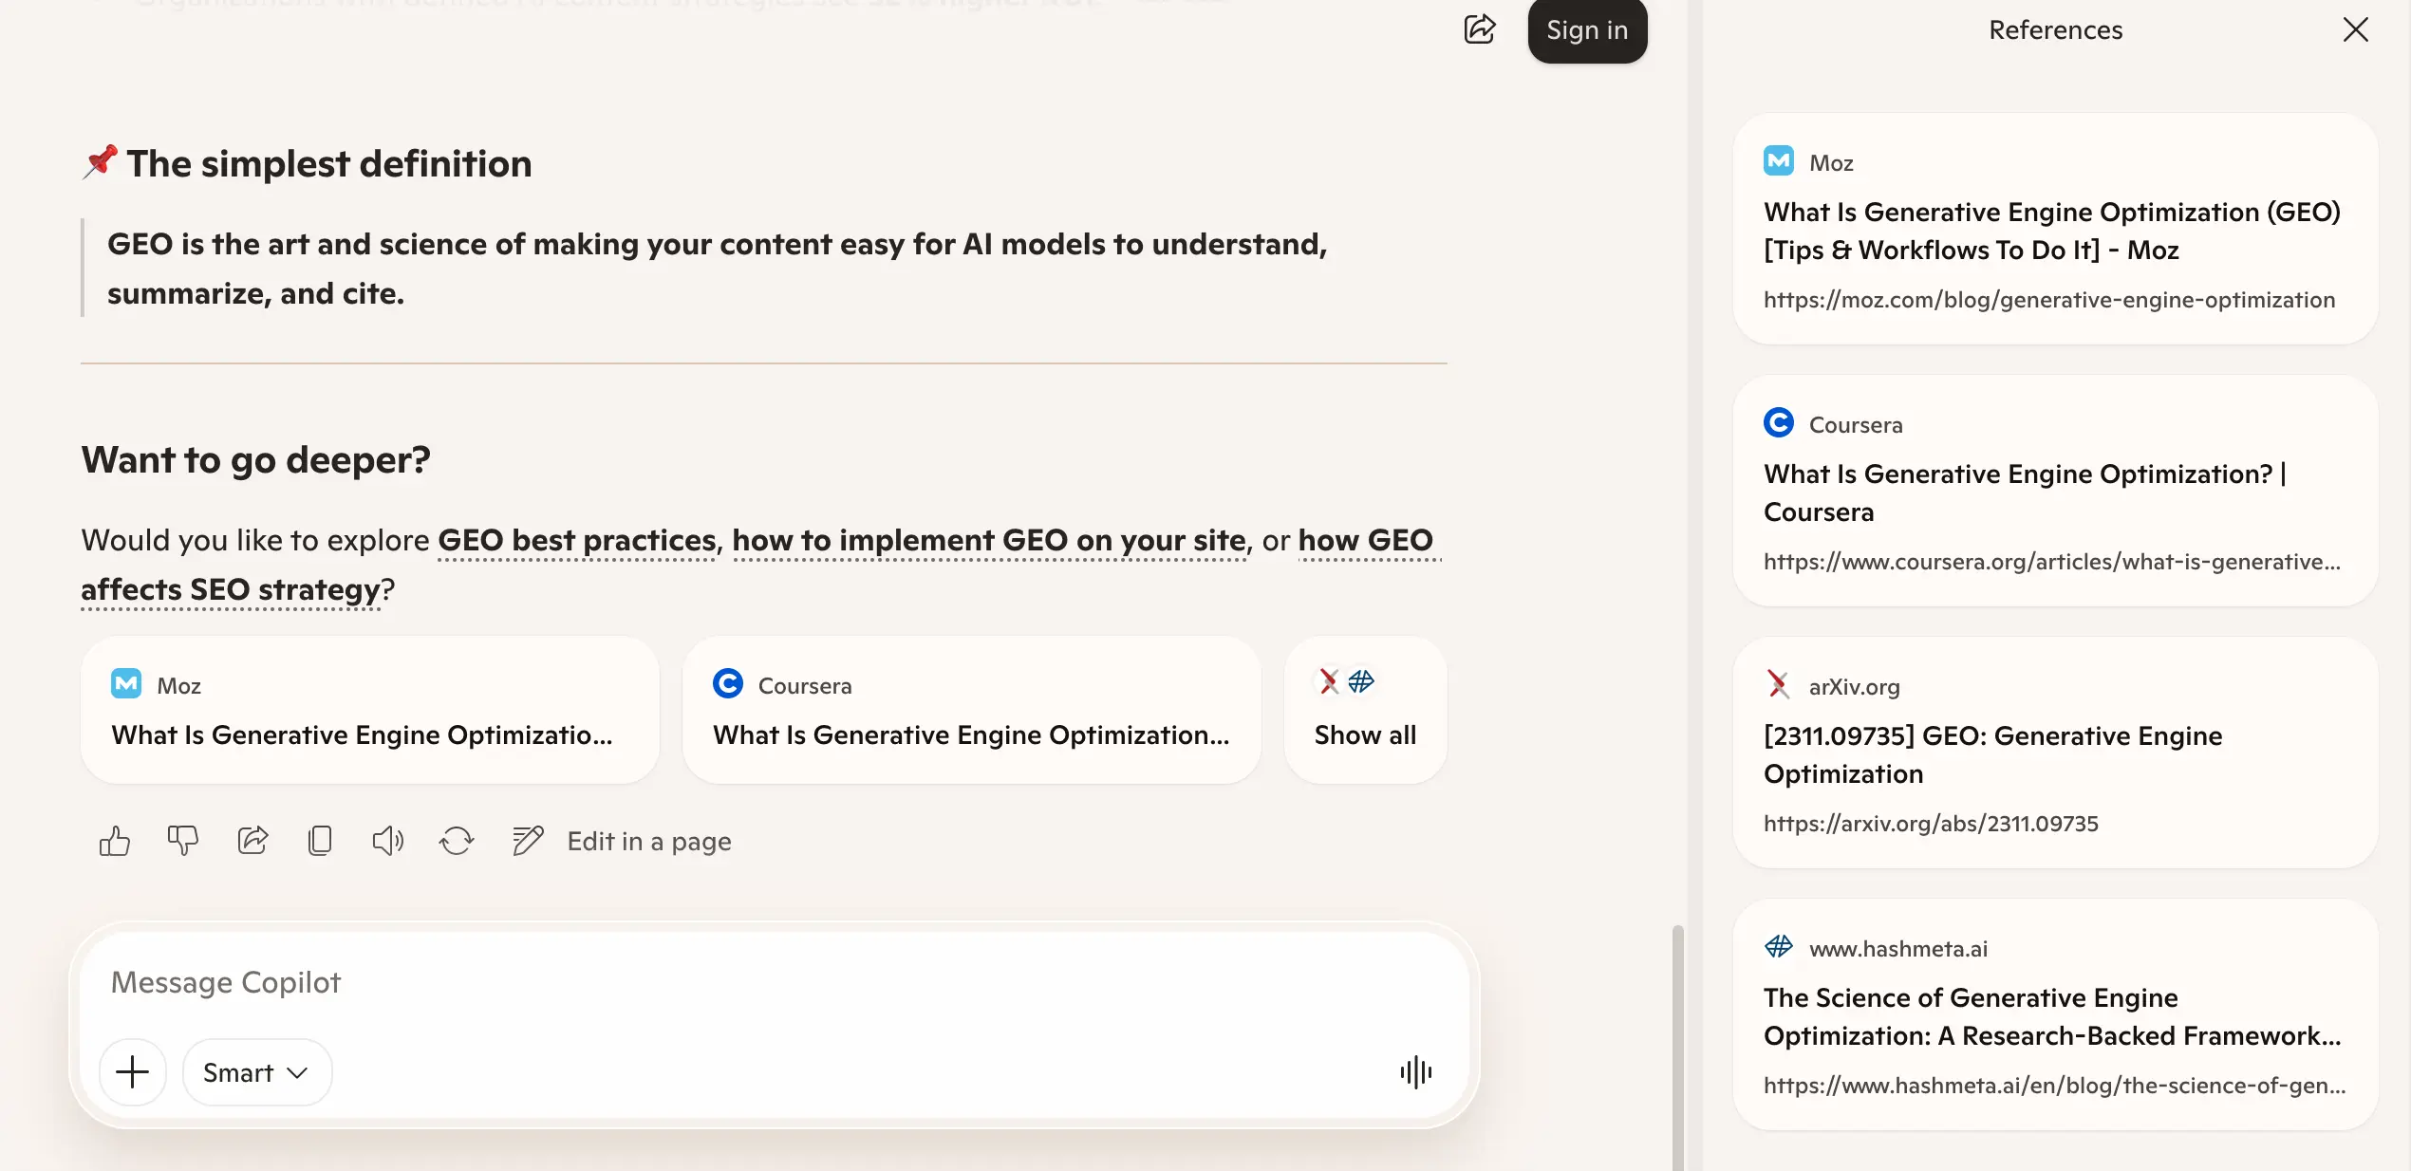Click the GEO definition quote text
Viewport: 2411px width, 1171px height.
point(718,269)
